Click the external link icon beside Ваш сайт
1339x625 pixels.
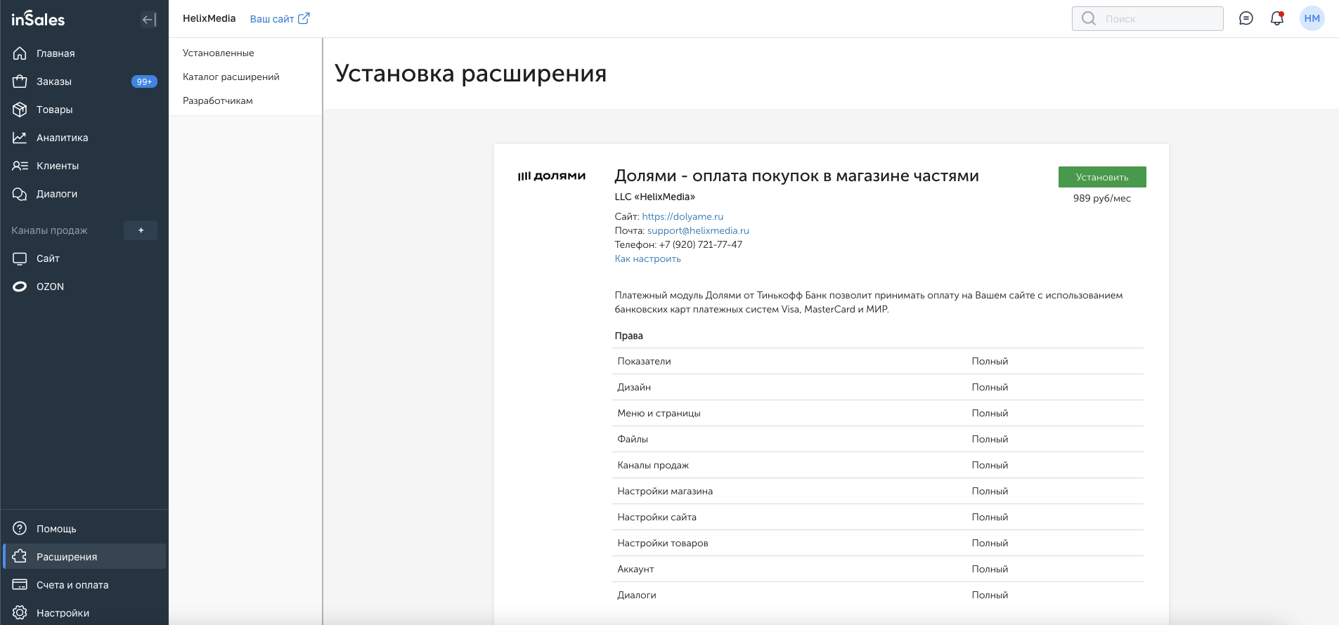click(304, 18)
